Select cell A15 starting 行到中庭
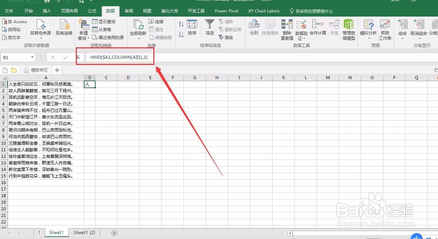This screenshot has height=239, width=438. [x=46, y=176]
